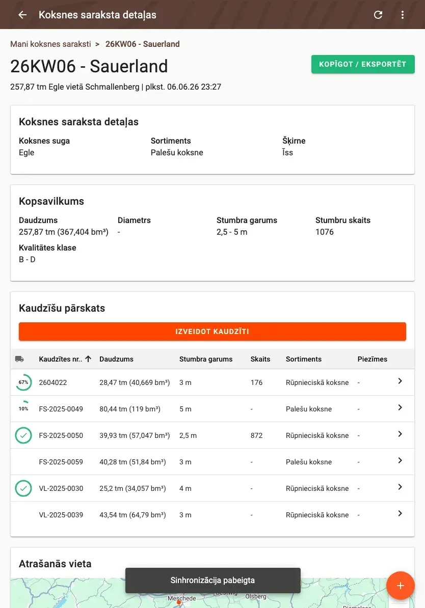425x608 pixels.
Task: Open details chevron for pile 2604022
Action: [400, 381]
